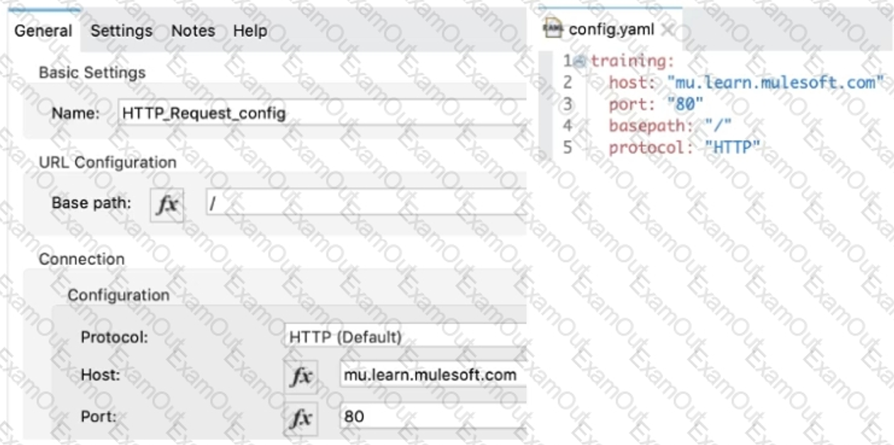Viewport: 894px width, 445px height.
Task: Open the Protocol dropdown
Action: click(x=406, y=337)
